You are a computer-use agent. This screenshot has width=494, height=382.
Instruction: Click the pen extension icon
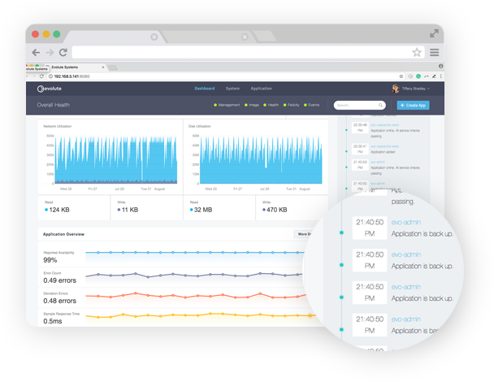coord(434,76)
